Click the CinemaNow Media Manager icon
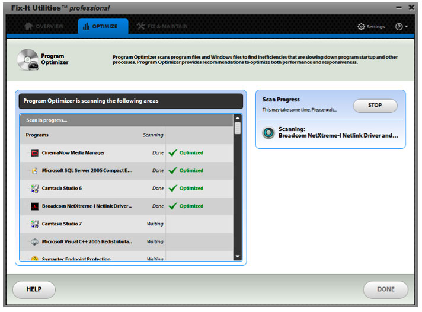 point(35,153)
